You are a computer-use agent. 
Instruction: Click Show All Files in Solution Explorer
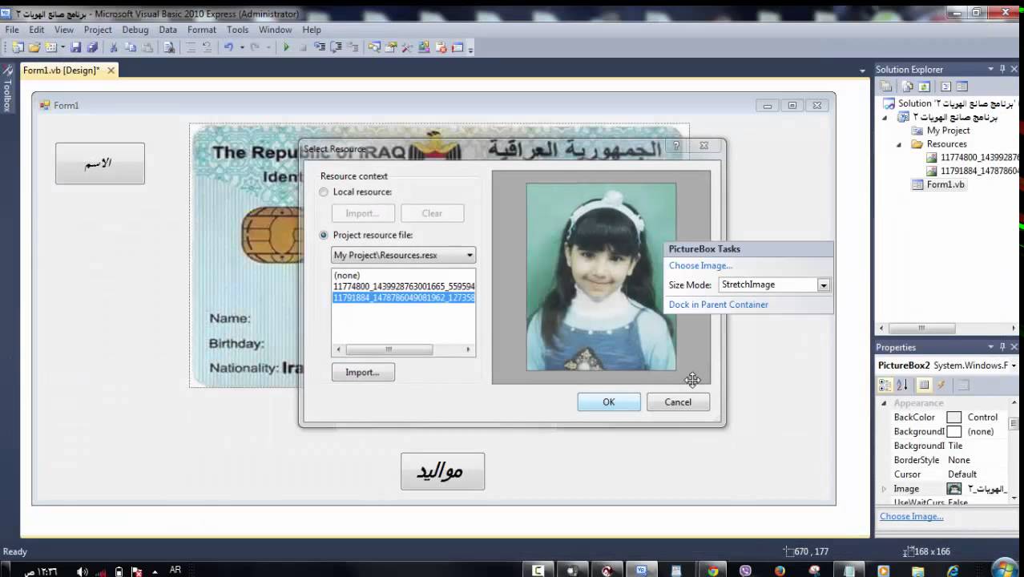908,87
